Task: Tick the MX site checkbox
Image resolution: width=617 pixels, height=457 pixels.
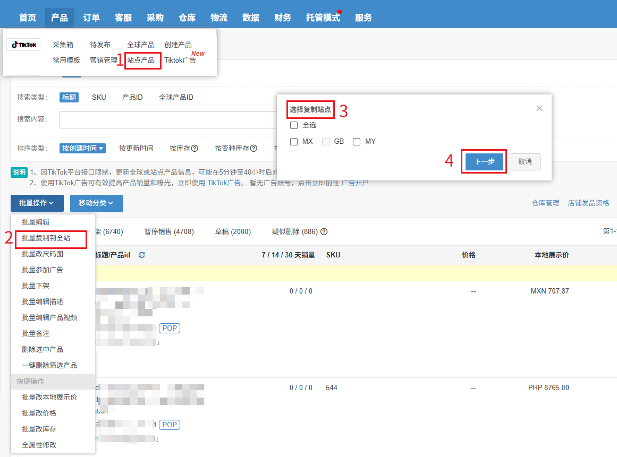Action: coord(294,142)
